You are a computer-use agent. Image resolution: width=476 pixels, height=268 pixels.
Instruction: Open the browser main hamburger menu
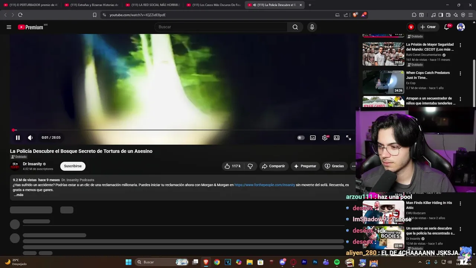[x=470, y=15]
